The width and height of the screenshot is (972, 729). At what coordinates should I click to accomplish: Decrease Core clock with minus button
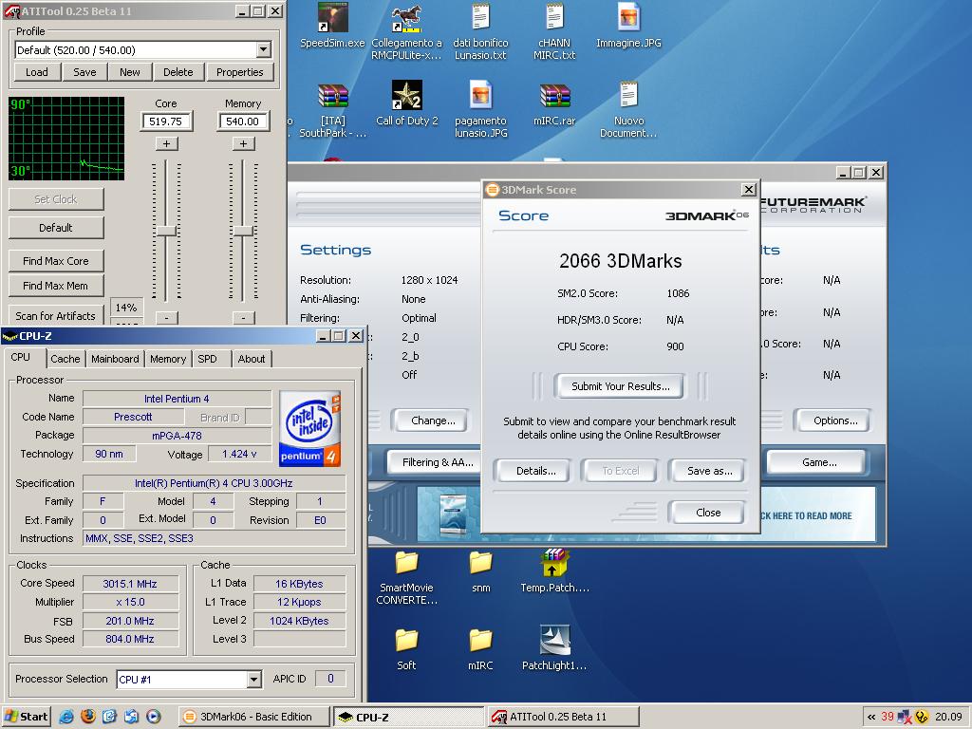coord(166,318)
